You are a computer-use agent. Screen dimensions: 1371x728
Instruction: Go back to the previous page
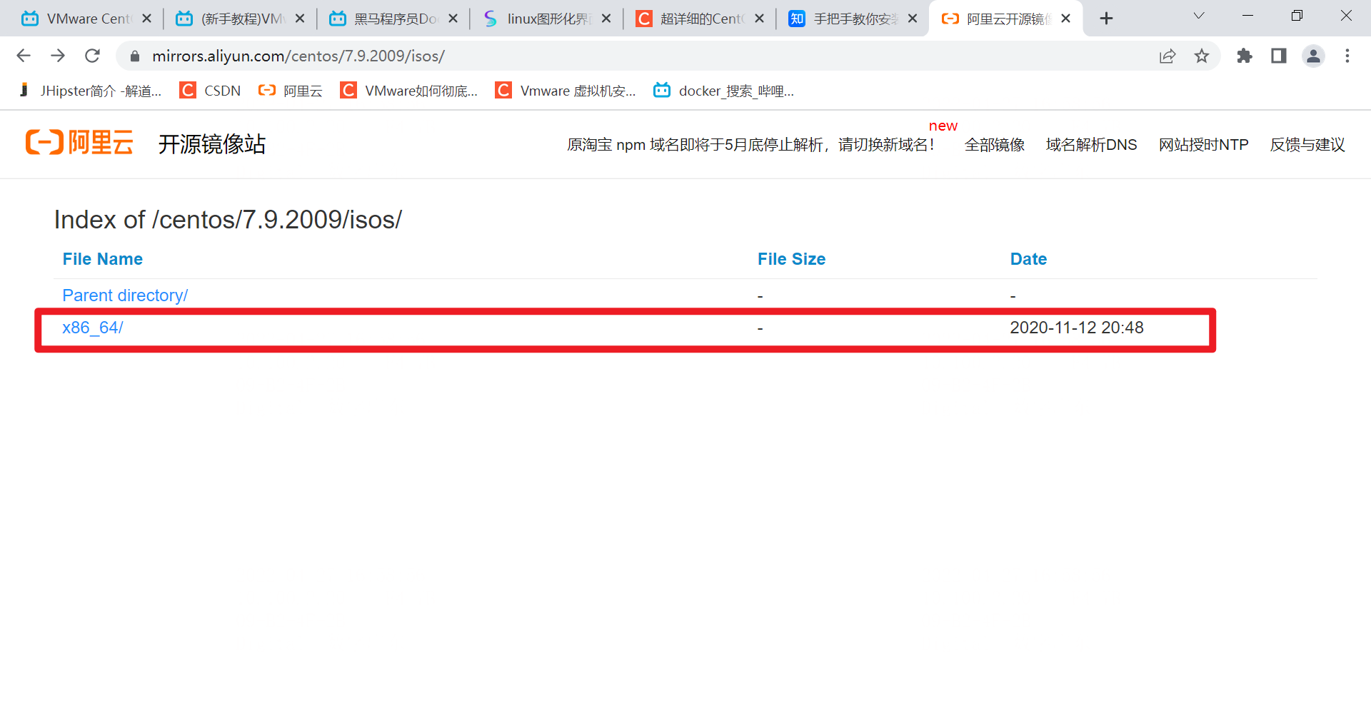(x=24, y=56)
